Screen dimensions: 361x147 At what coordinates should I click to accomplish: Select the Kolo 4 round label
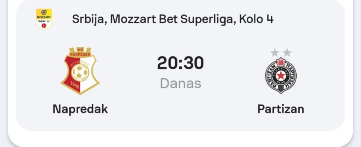point(256,19)
